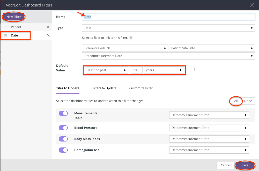
Task: Switch the Hemoglobin A1c tile toggle
Action: click(x=63, y=150)
